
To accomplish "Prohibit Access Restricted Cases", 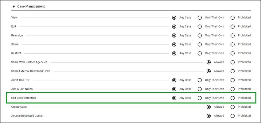I will tap(232, 116).
